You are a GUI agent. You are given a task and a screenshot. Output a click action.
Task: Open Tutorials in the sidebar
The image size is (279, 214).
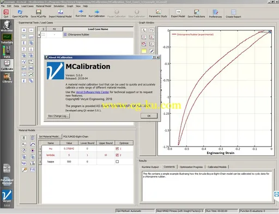pyautogui.click(x=7, y=39)
